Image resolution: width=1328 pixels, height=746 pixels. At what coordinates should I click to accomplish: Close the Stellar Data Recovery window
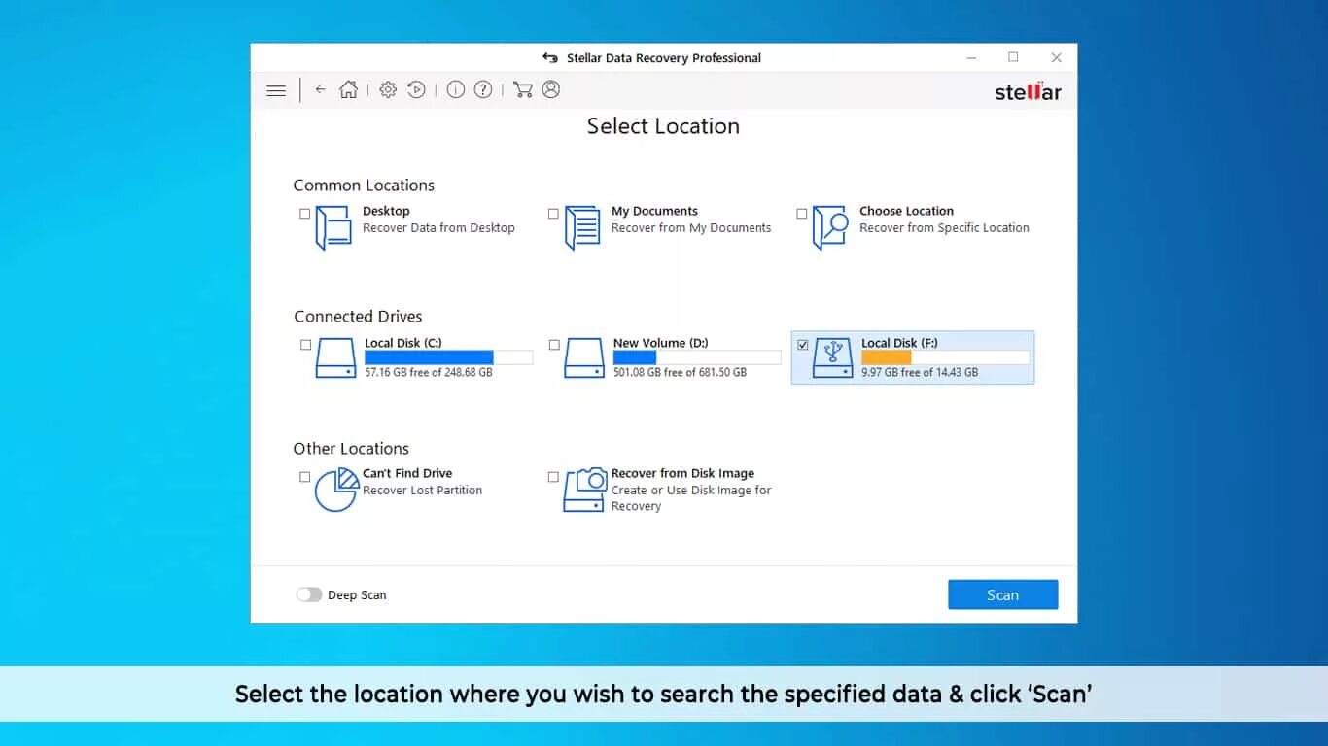click(x=1056, y=58)
